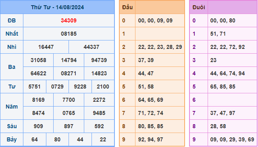Screen dimensions: 258x147
Task: Click Đầu values 80, 85, 85
Action: (x=150, y=127)
